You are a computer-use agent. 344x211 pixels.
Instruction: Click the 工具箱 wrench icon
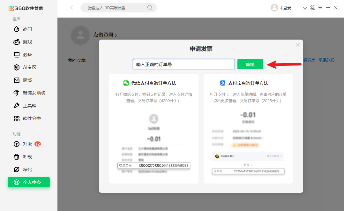(x=17, y=106)
